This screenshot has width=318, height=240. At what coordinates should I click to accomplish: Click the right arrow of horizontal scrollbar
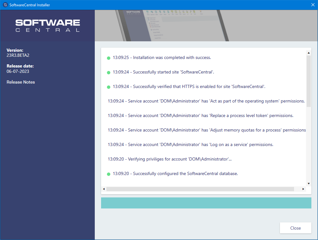(x=303, y=189)
